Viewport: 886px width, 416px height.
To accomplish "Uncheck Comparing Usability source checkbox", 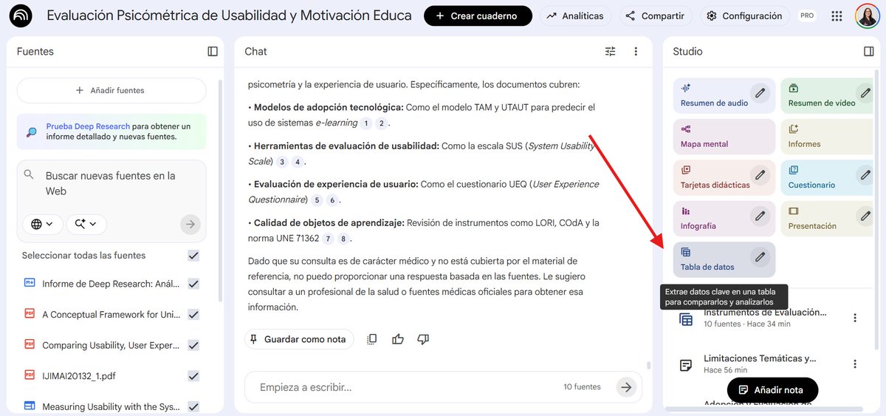I will [x=193, y=345].
